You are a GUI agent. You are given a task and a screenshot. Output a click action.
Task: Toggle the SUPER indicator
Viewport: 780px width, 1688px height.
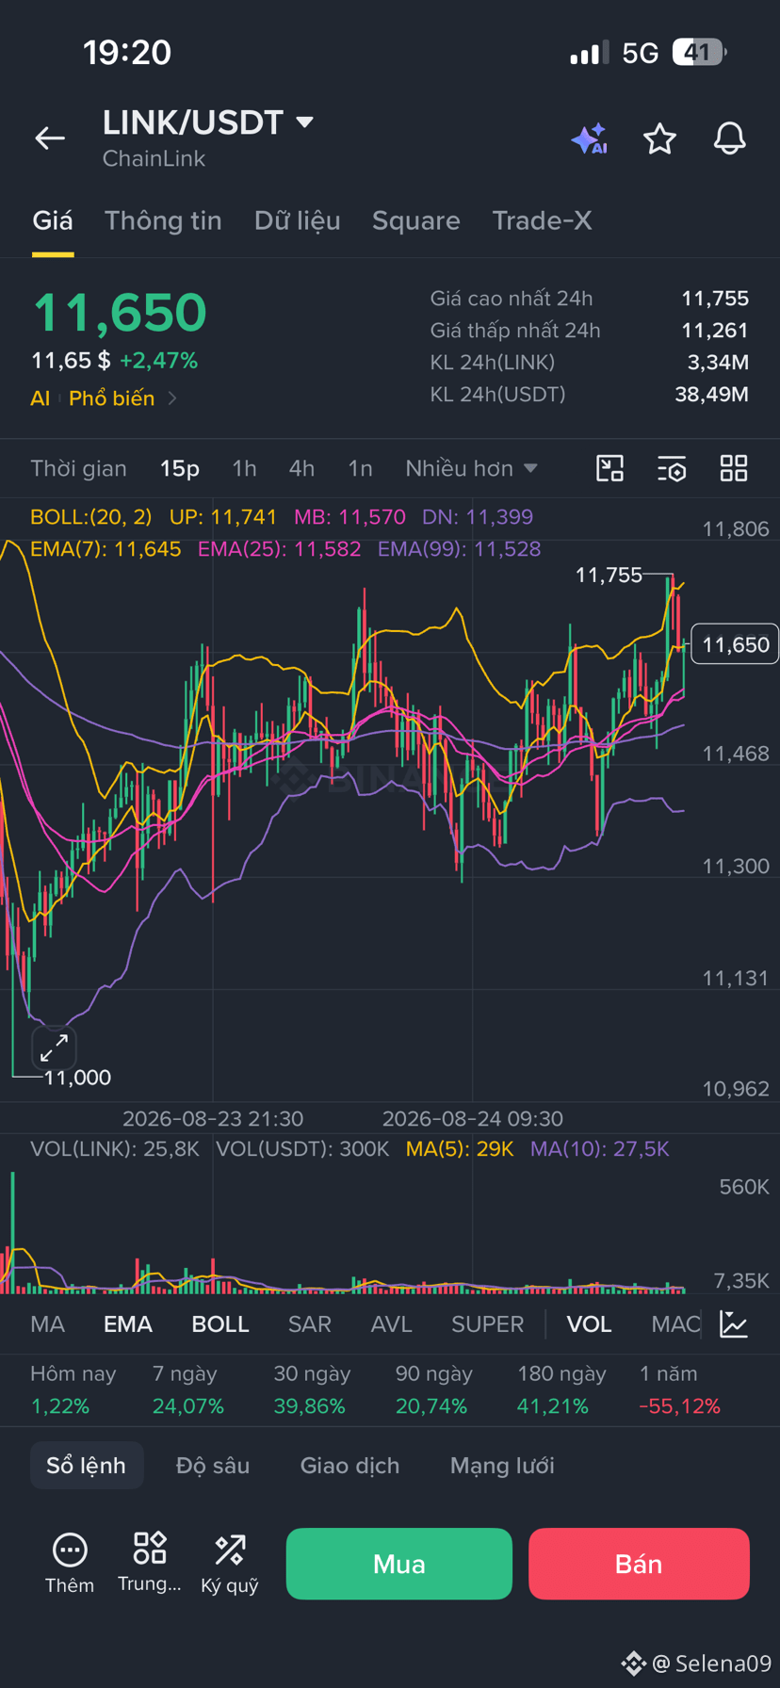(487, 1324)
